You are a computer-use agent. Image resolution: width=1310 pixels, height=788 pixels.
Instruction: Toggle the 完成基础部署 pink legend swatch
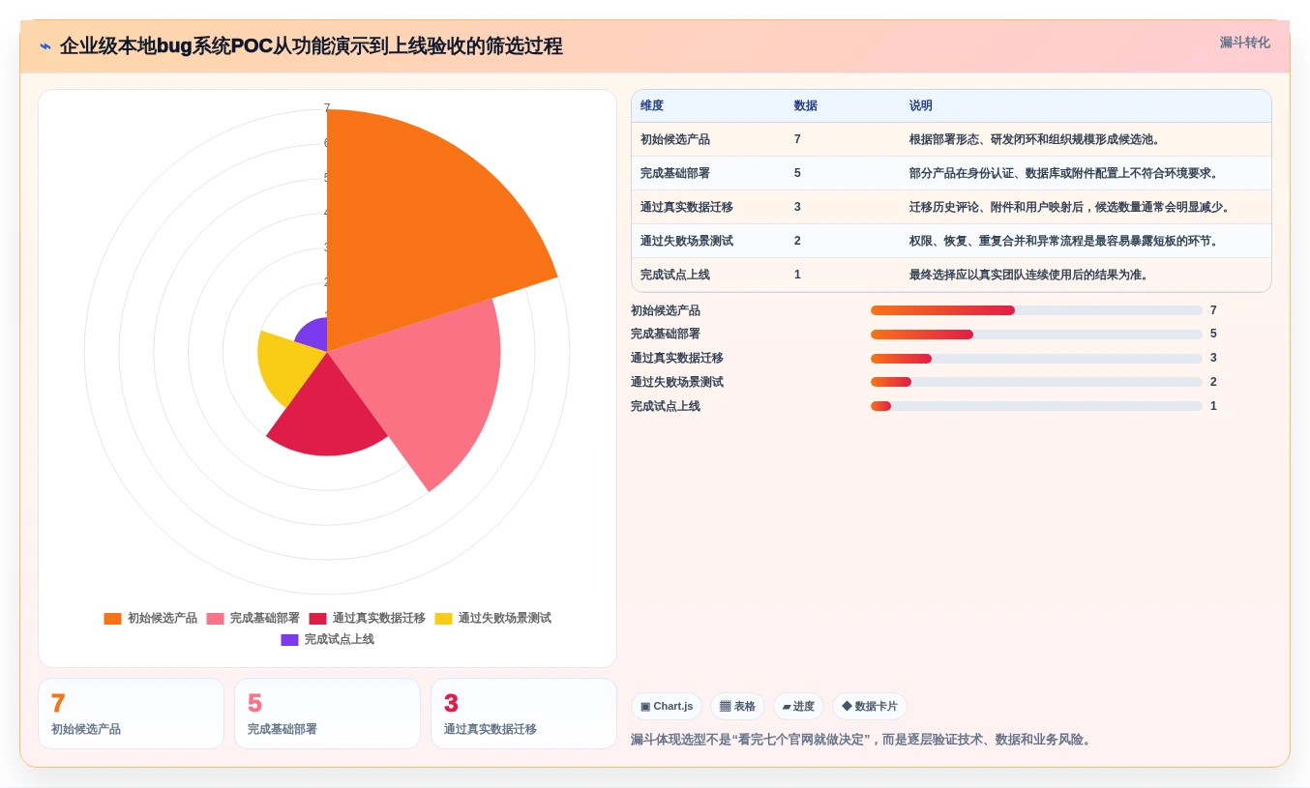215,618
